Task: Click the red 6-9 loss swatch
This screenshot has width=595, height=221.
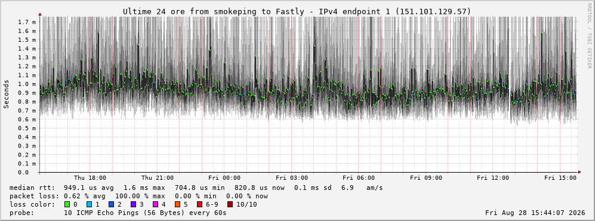Action: [x=199, y=204]
